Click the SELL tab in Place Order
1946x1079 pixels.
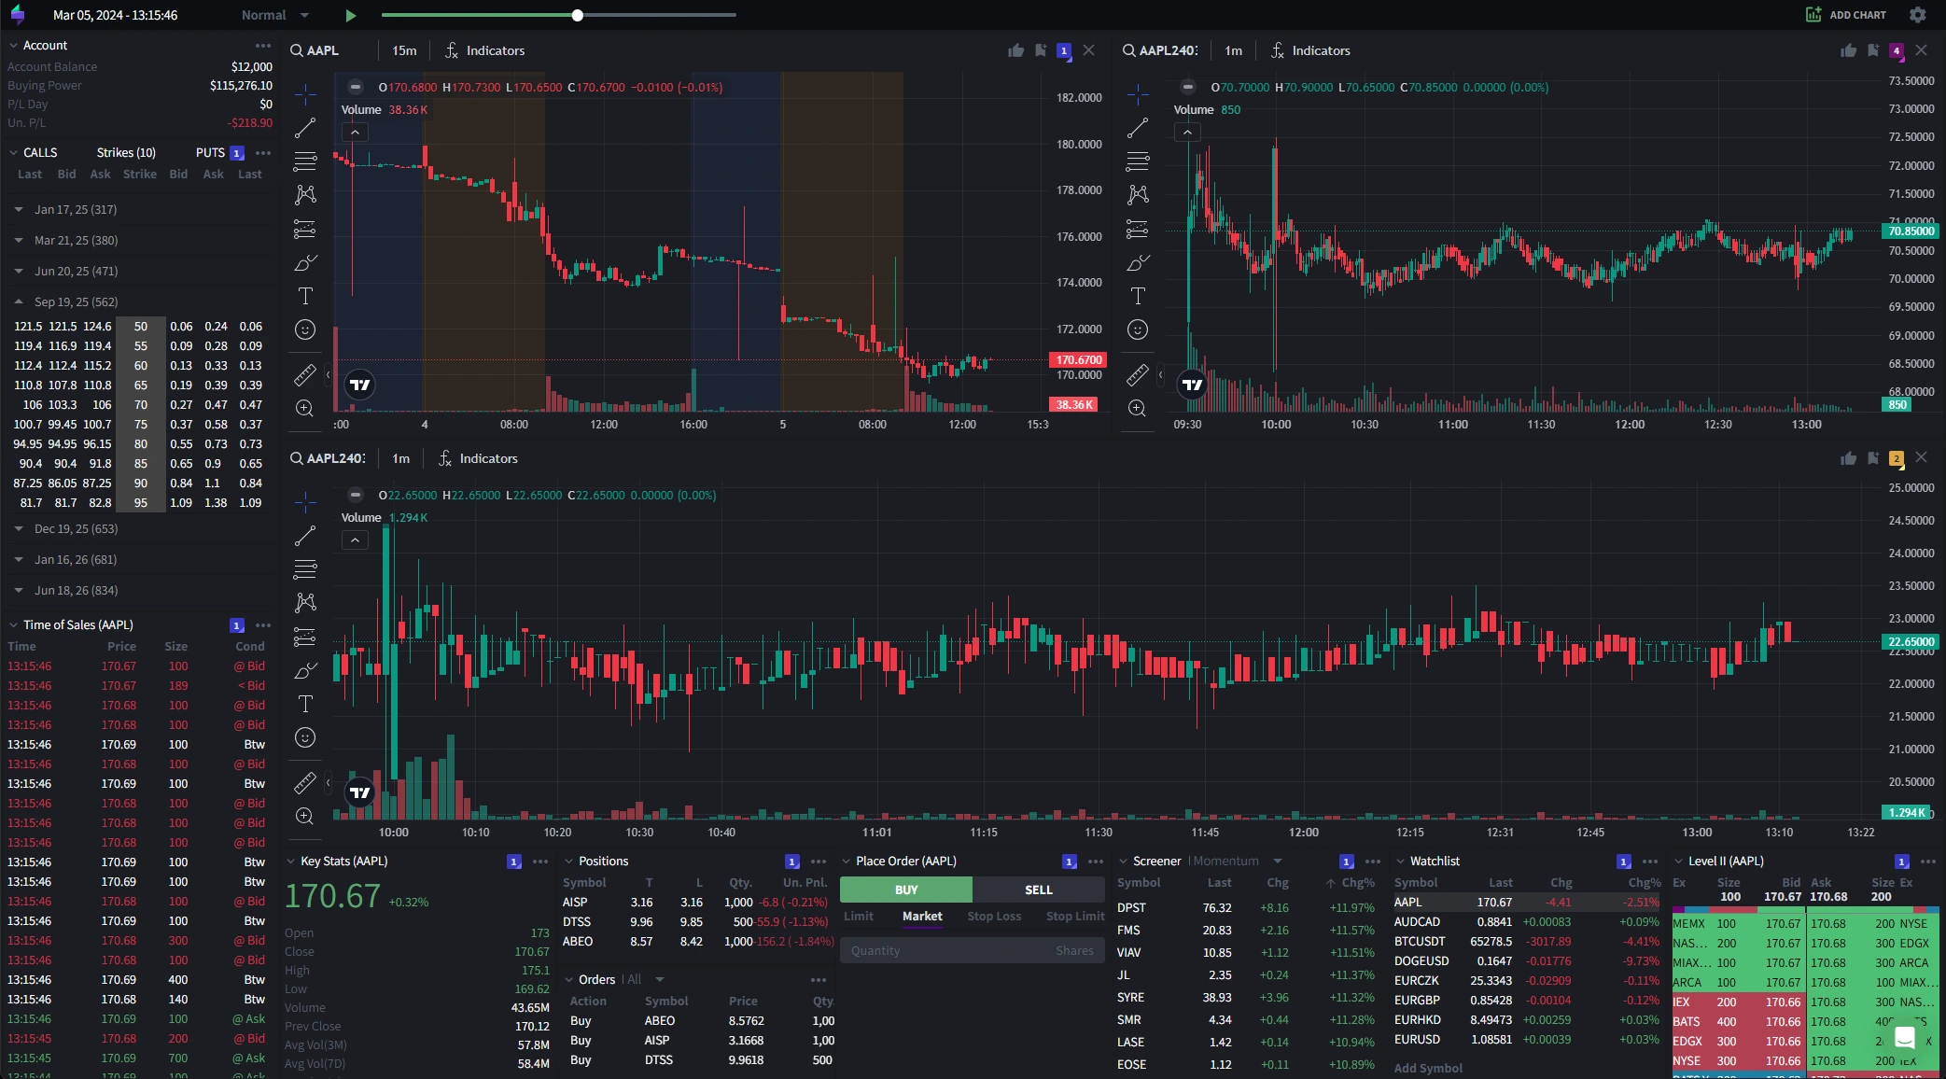pos(1039,890)
